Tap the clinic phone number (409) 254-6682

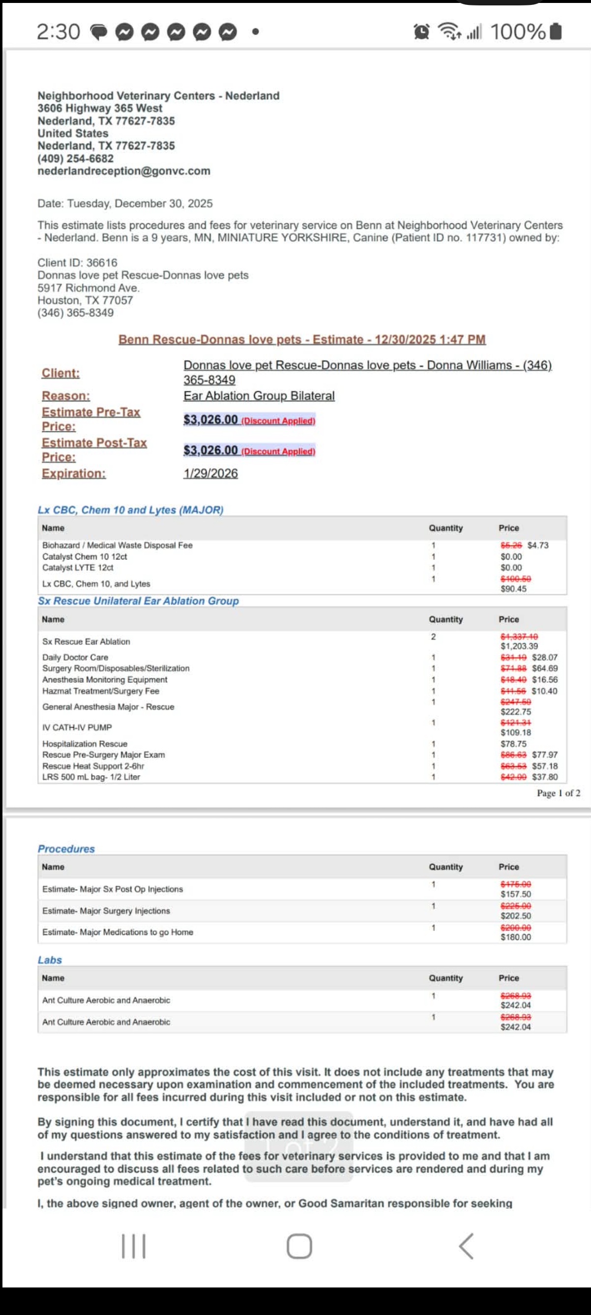pyautogui.click(x=76, y=158)
